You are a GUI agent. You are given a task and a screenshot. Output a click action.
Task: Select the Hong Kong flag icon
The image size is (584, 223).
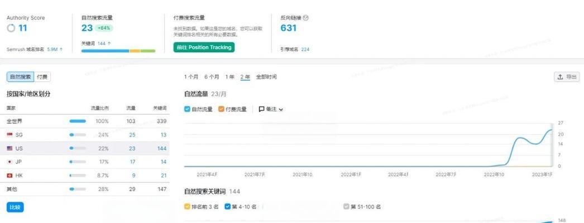coord(9,176)
